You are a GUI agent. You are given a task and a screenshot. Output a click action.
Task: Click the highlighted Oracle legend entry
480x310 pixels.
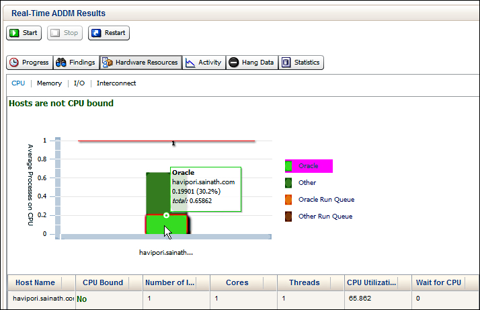(x=309, y=166)
